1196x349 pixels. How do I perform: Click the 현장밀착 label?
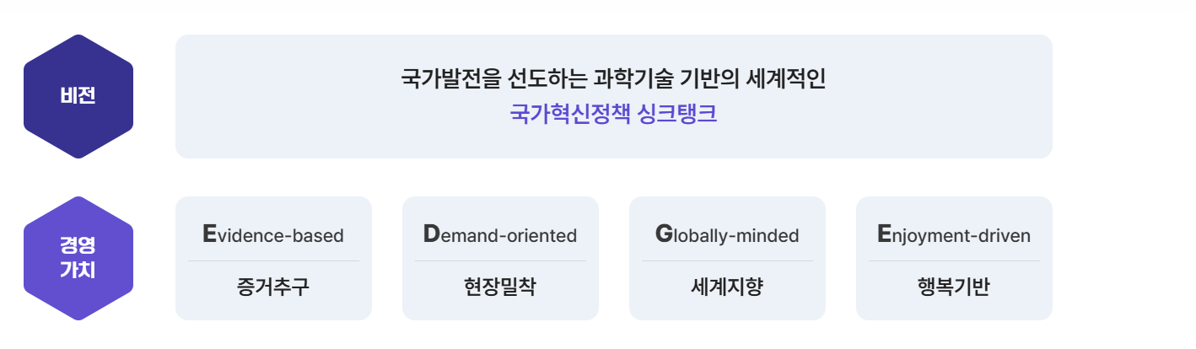[x=500, y=287]
